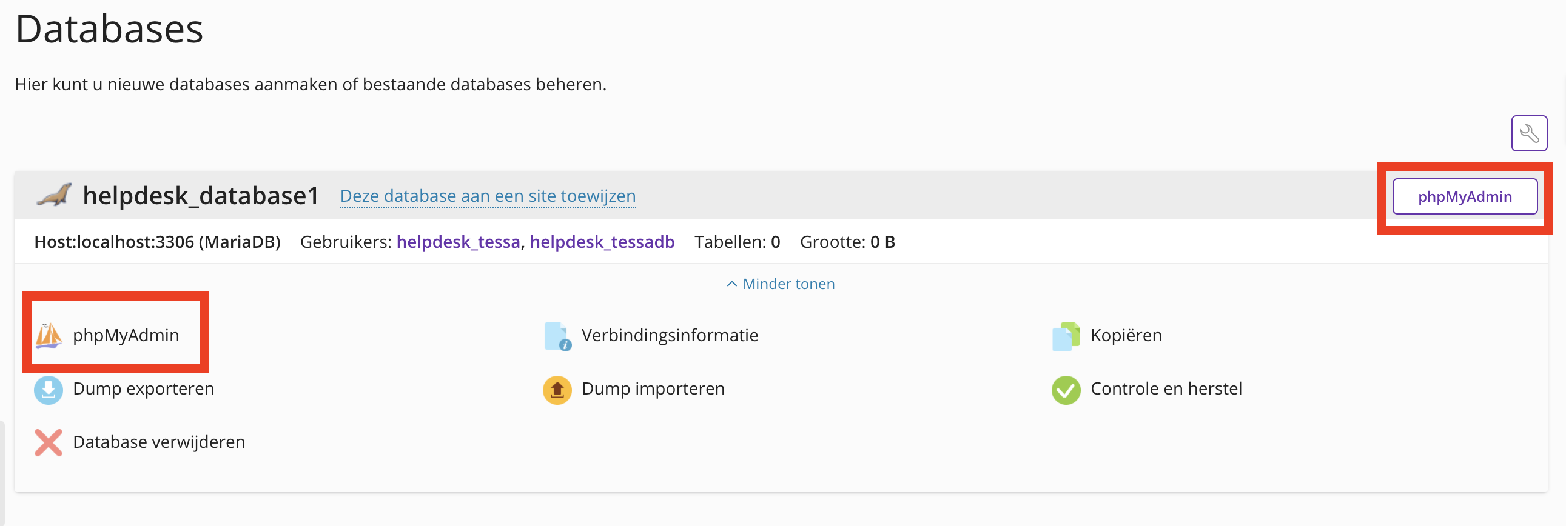Click the Verbindingsinformatie document icon
1566x526 pixels.
[557, 336]
